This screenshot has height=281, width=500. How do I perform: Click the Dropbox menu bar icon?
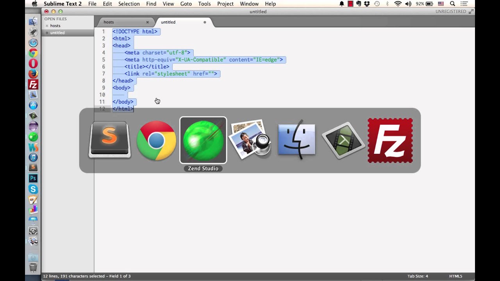pyautogui.click(x=367, y=4)
